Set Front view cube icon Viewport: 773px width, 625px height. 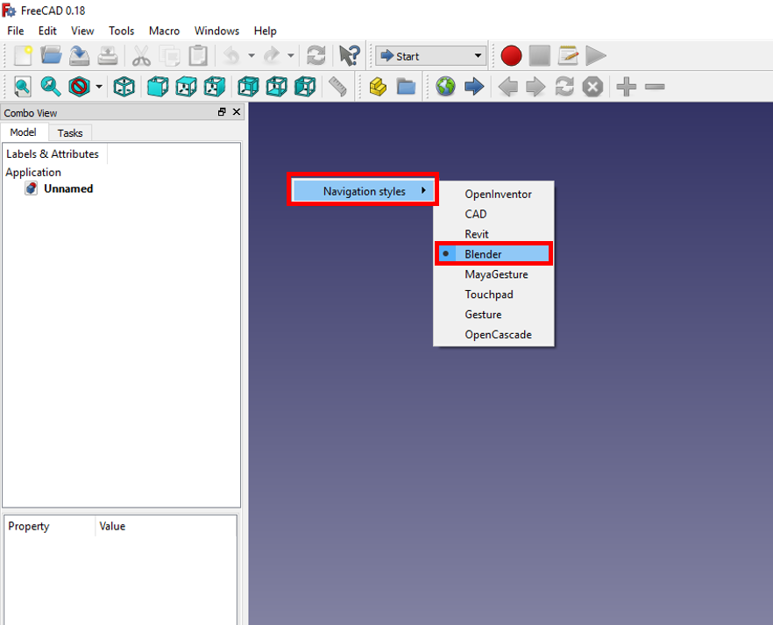pyautogui.click(x=158, y=87)
